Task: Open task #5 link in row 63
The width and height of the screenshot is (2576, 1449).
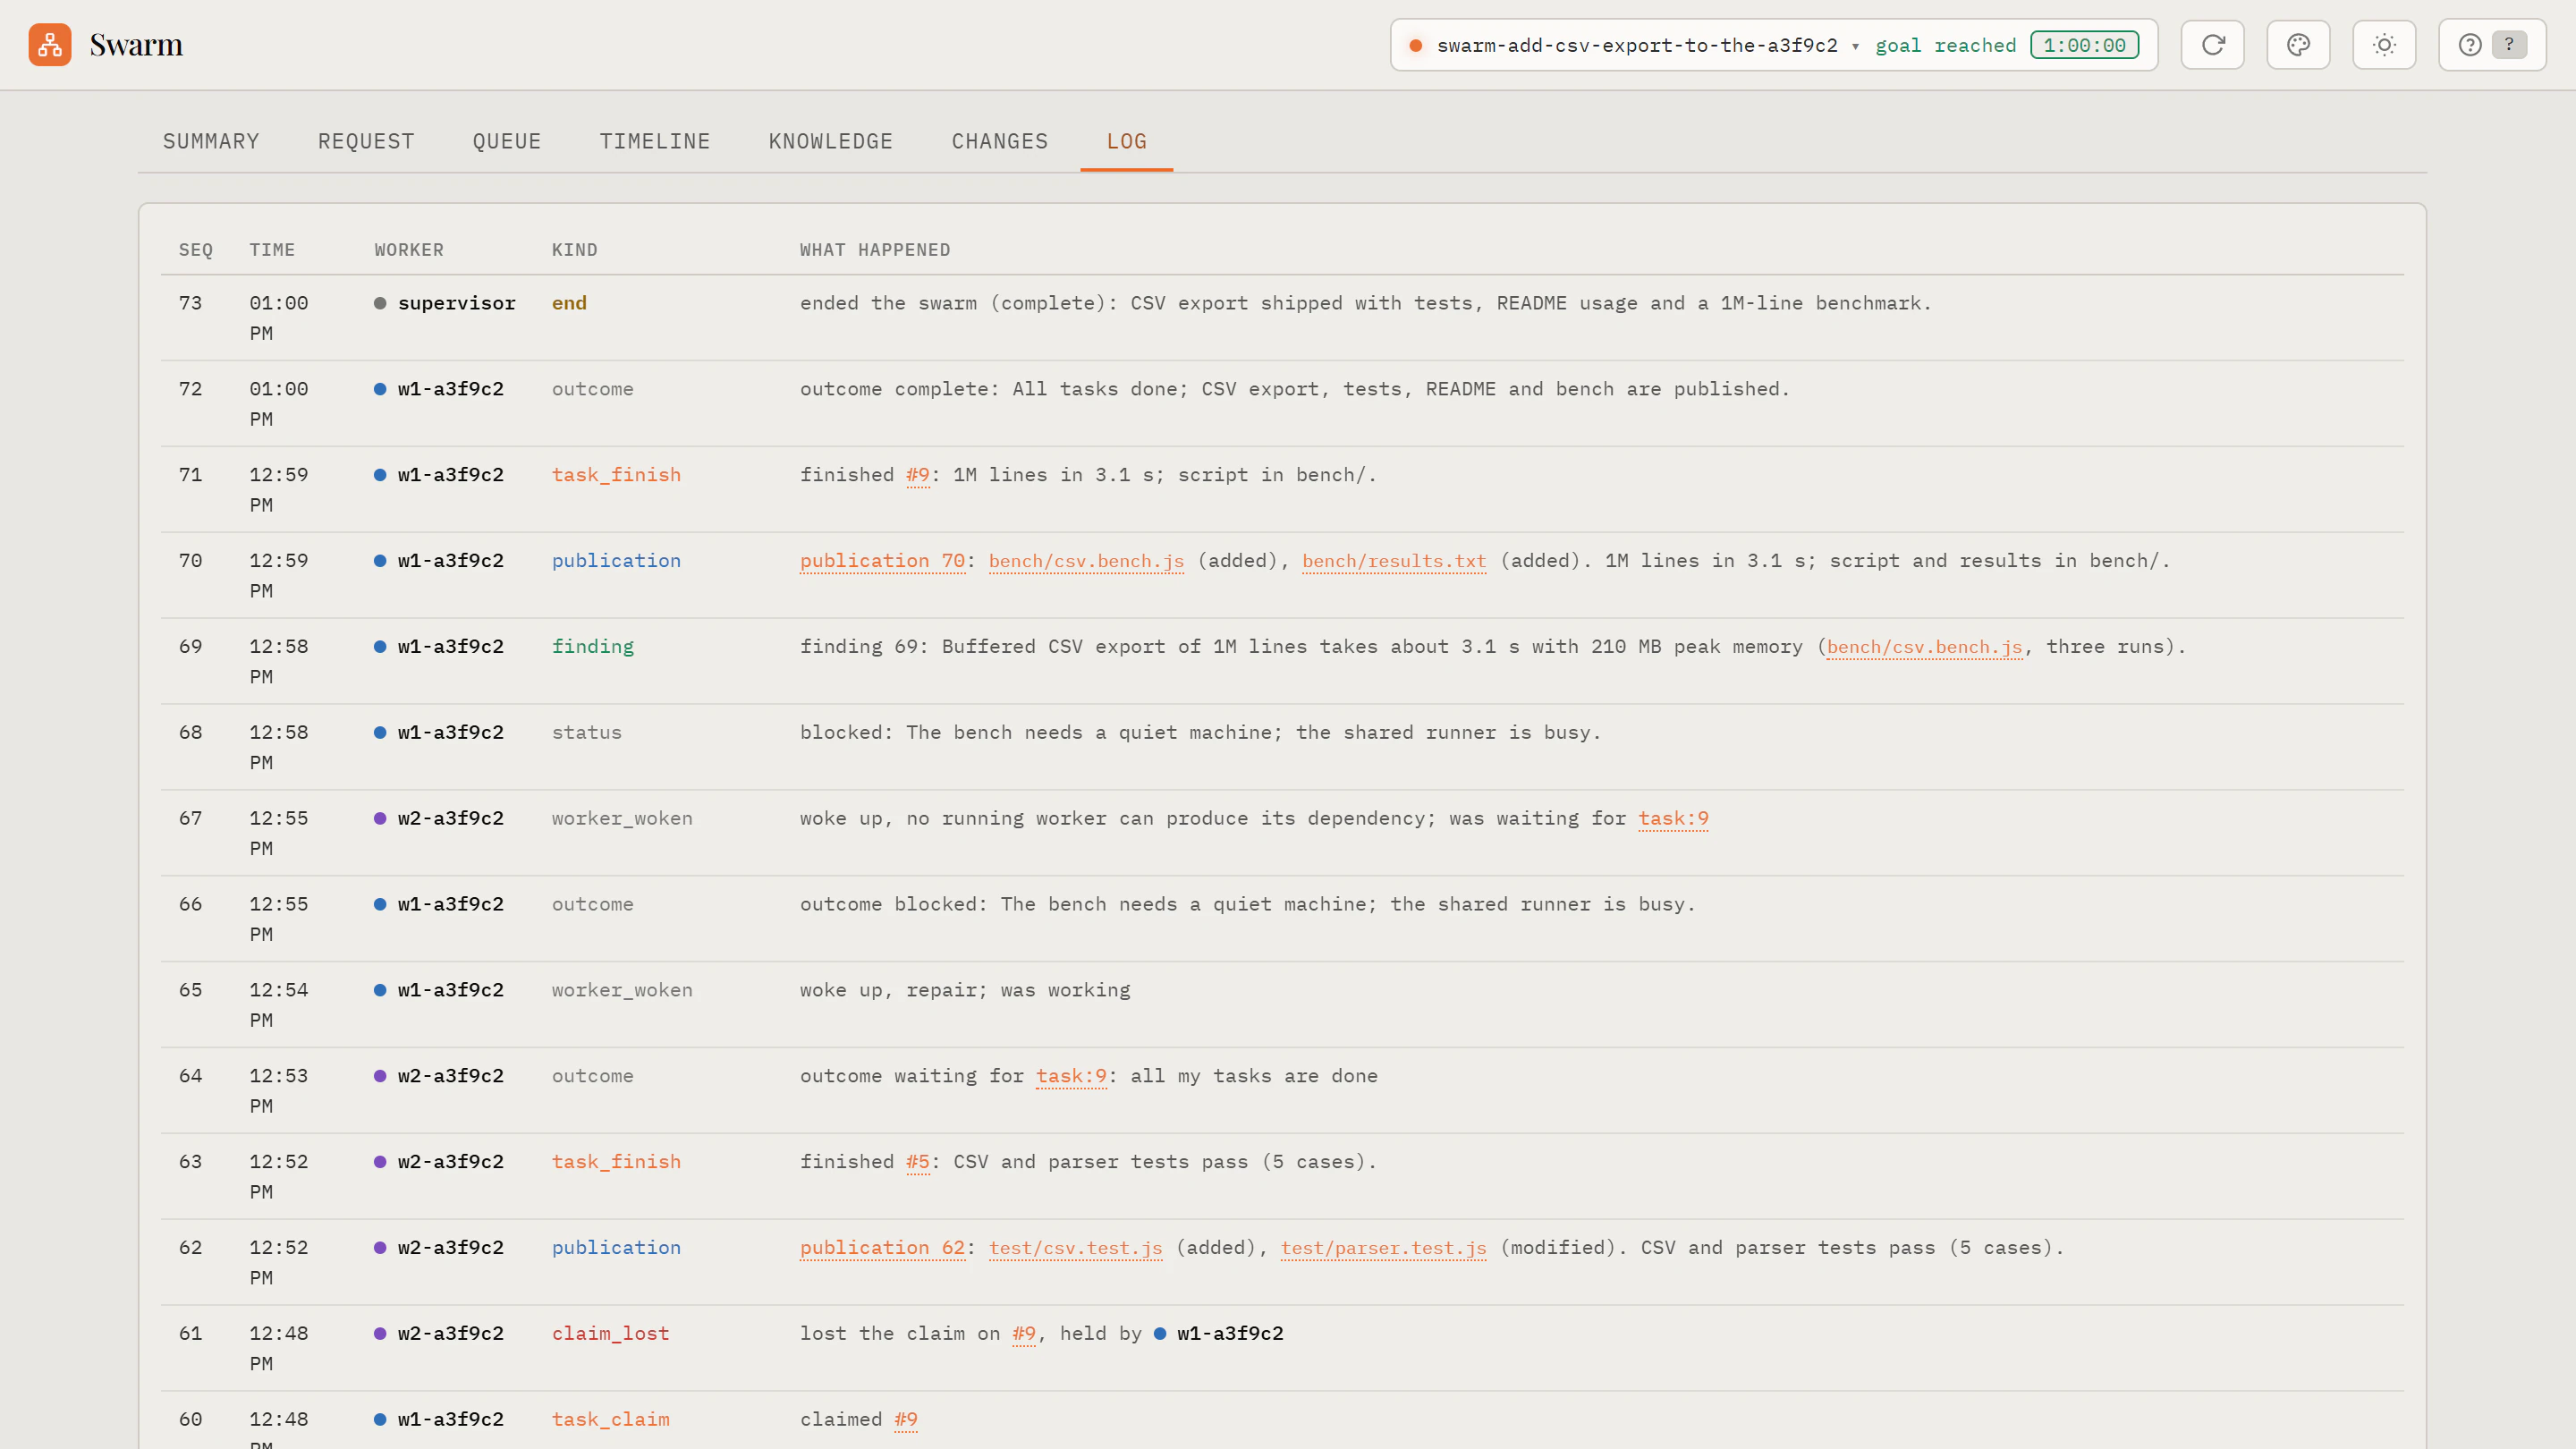Action: pos(918,1162)
